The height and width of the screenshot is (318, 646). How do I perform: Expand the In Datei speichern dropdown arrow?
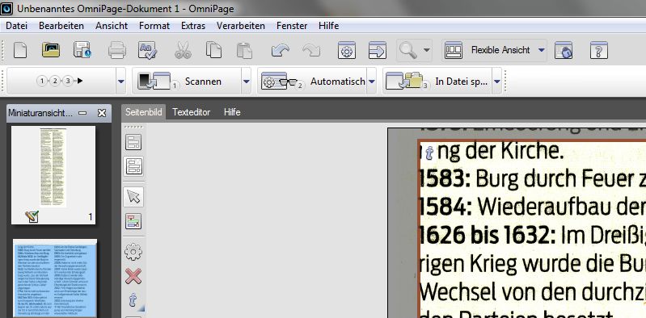497,82
